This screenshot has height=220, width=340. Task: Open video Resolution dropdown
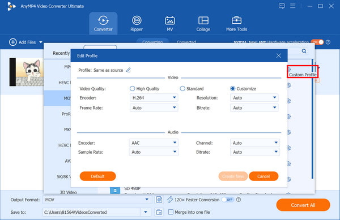[254, 98]
